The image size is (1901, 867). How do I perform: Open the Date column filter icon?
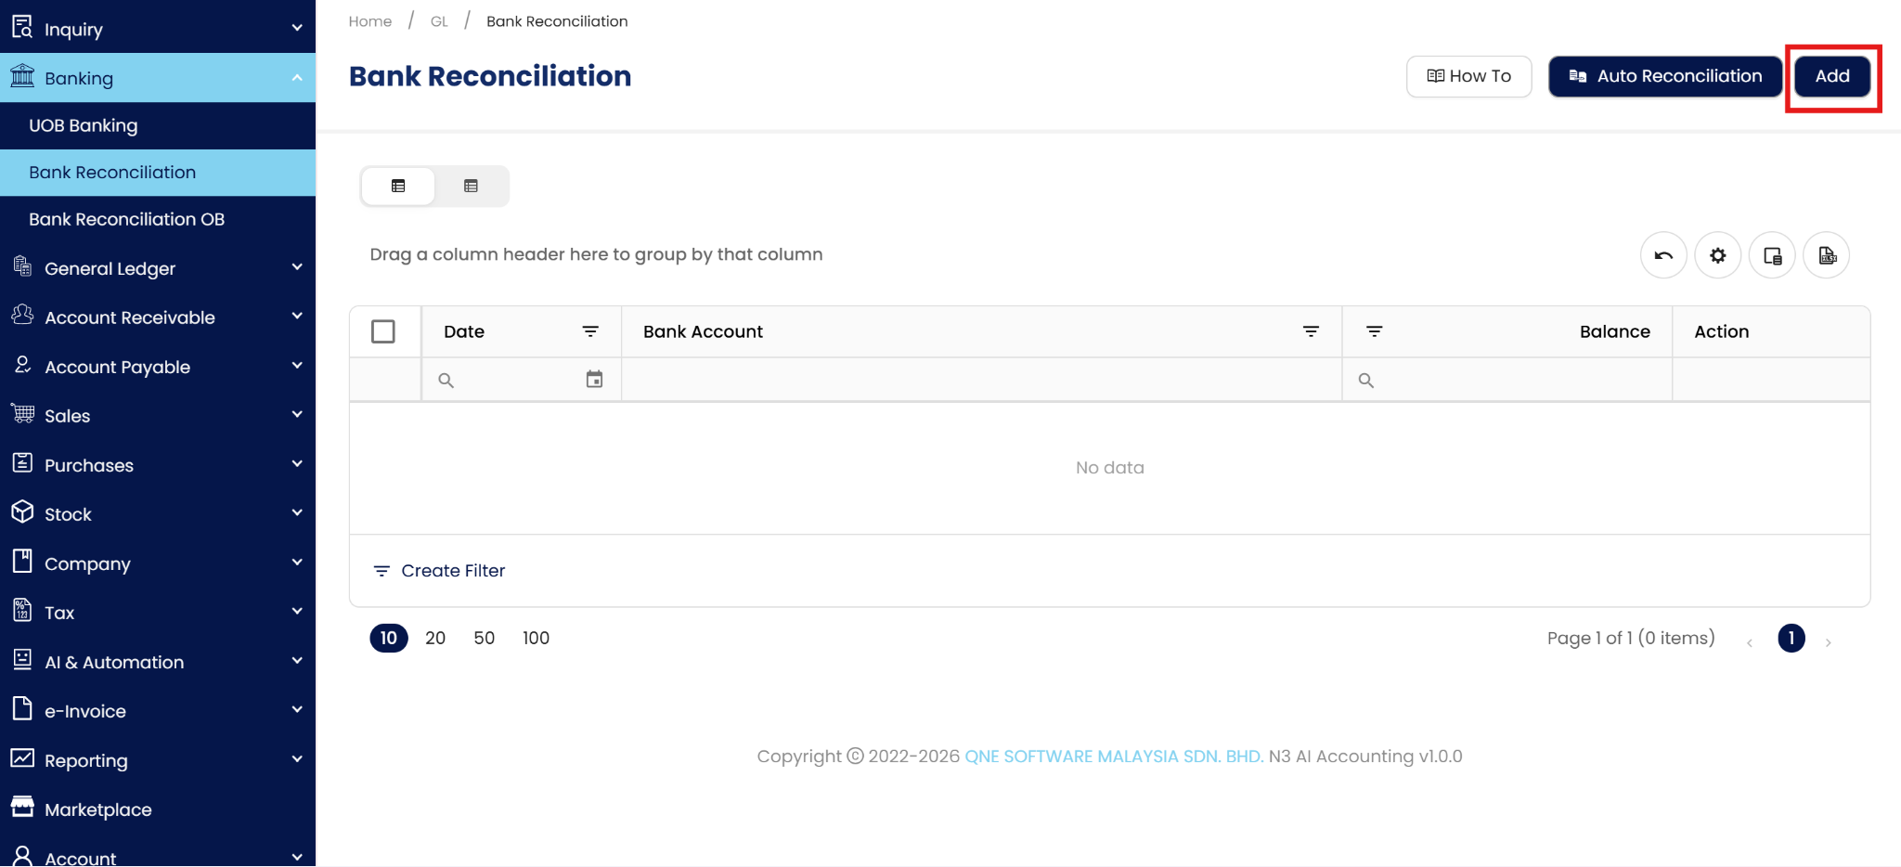(x=590, y=331)
